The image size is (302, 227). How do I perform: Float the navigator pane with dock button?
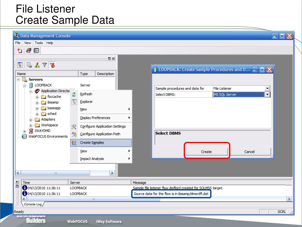109,58
